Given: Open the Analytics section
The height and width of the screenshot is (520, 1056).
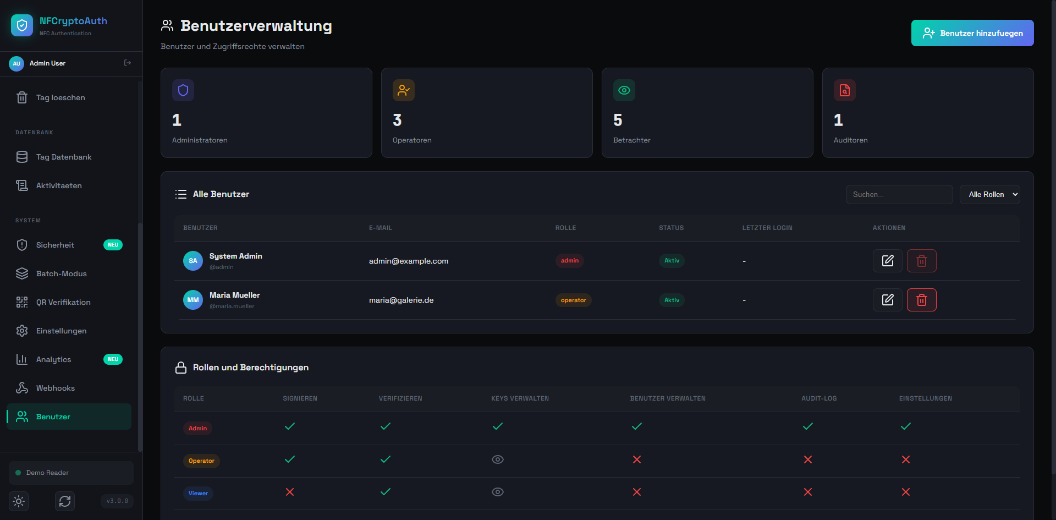Looking at the screenshot, I should click(x=53, y=360).
